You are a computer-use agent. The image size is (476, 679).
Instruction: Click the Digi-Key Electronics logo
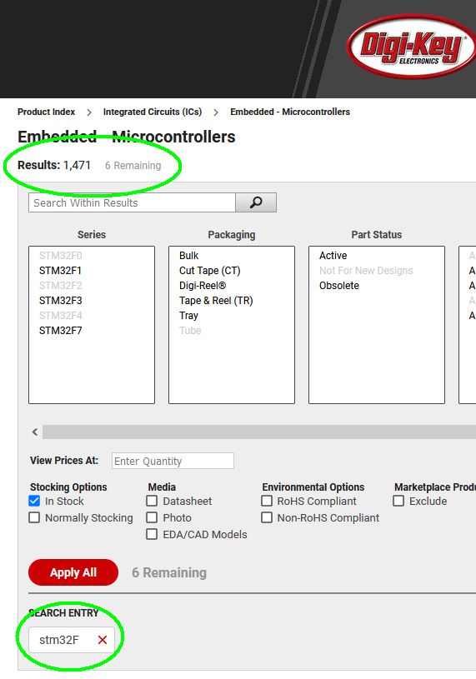point(412,47)
